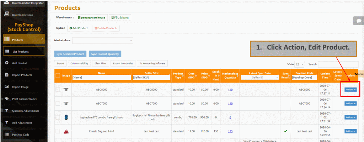This screenshot has height=142, width=364.
Task: Check the logitech m170 combo row checkbox
Action: (58, 117)
